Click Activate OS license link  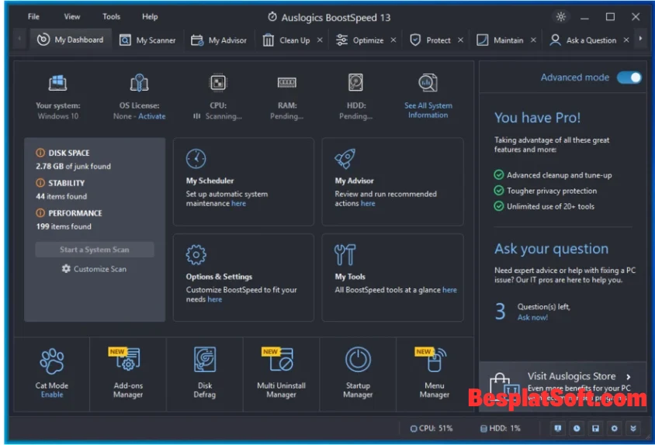[151, 116]
